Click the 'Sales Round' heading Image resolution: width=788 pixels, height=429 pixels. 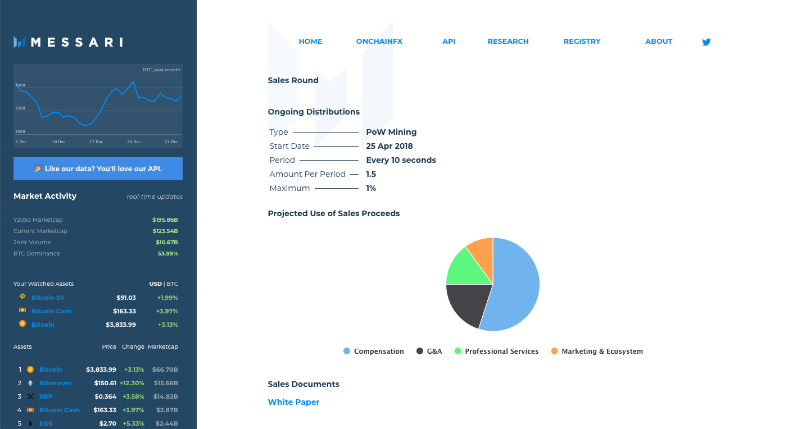[x=293, y=80]
